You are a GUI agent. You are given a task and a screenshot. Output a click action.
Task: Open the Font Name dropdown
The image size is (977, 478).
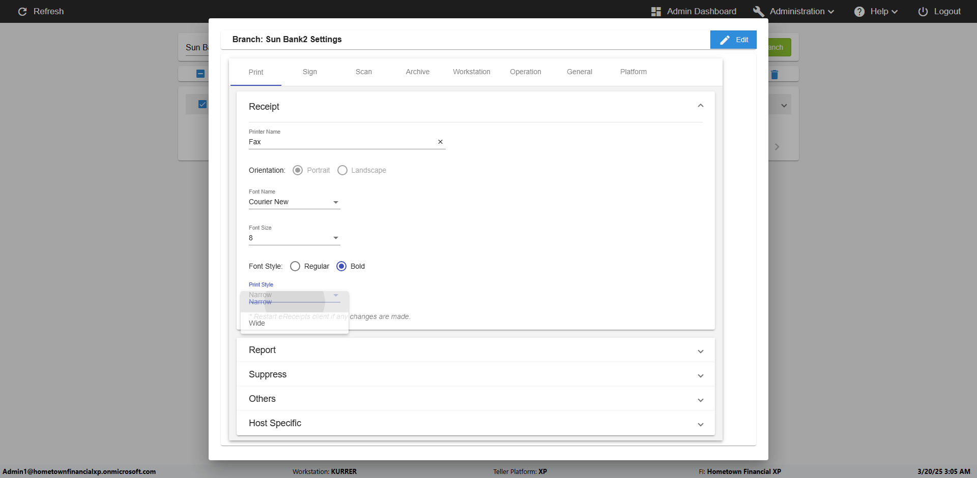(294, 202)
